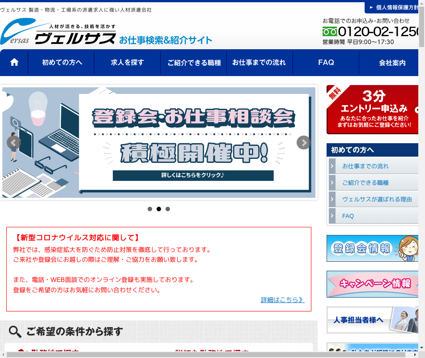Image resolution: width=425 pixels, height=358 pixels.
Task: Click the home icon in navigation bar
Action: 14,62
